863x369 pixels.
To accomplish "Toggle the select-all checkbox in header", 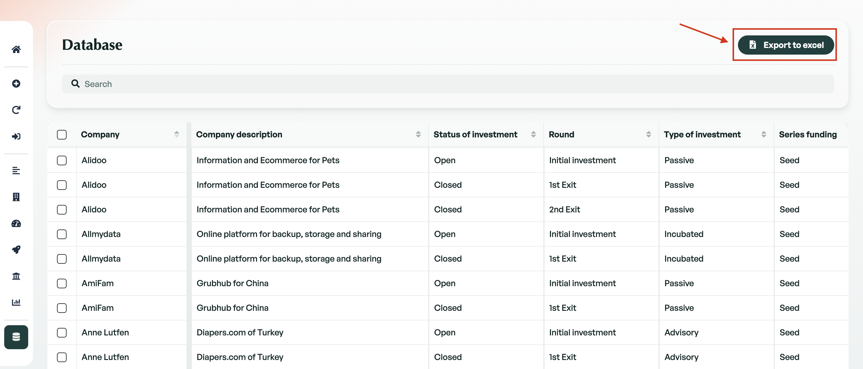I will pyautogui.click(x=62, y=134).
